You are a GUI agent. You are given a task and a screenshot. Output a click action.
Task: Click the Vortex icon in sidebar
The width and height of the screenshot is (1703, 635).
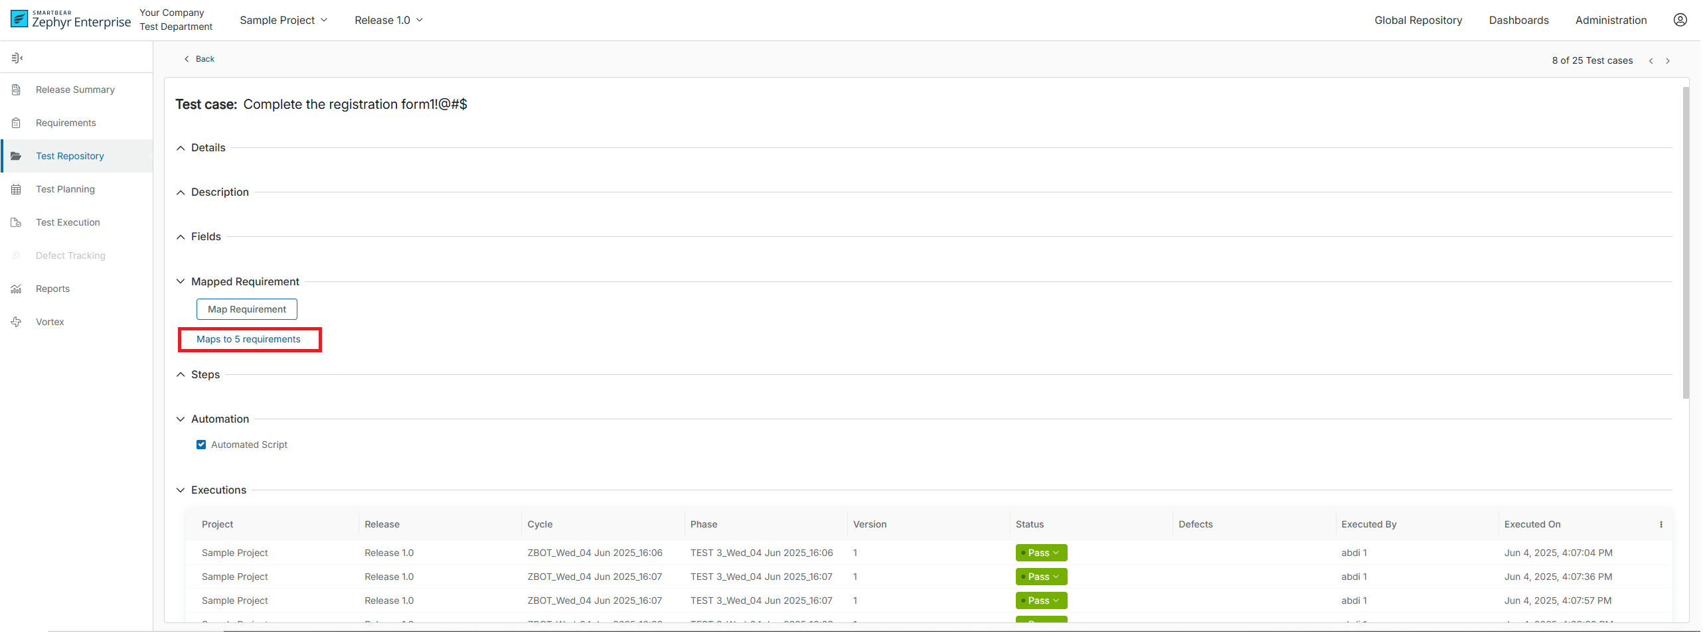coord(17,322)
